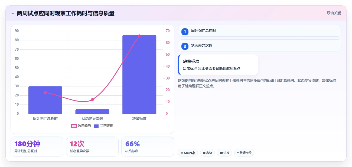352x167 pixels.
Task: Click the x-axis label 状态差异次数
Action: 92,119
